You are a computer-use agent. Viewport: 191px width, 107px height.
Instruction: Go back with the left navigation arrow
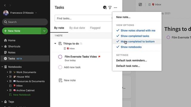pyautogui.click(x=5, y=5)
